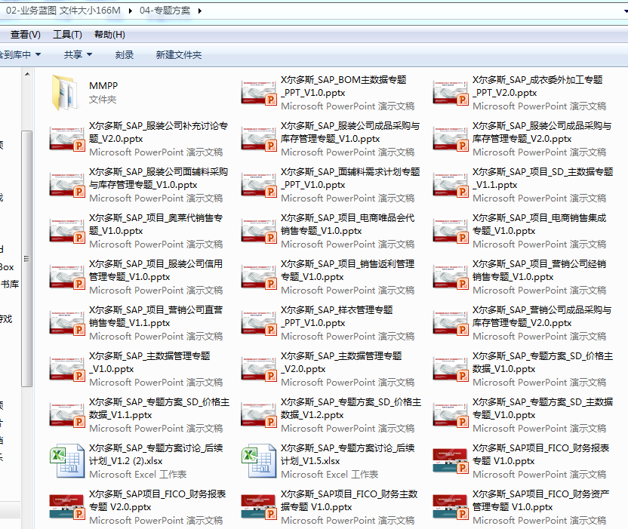Select FICO_财务报表专题 V2.0.pptx file icon

click(67, 507)
